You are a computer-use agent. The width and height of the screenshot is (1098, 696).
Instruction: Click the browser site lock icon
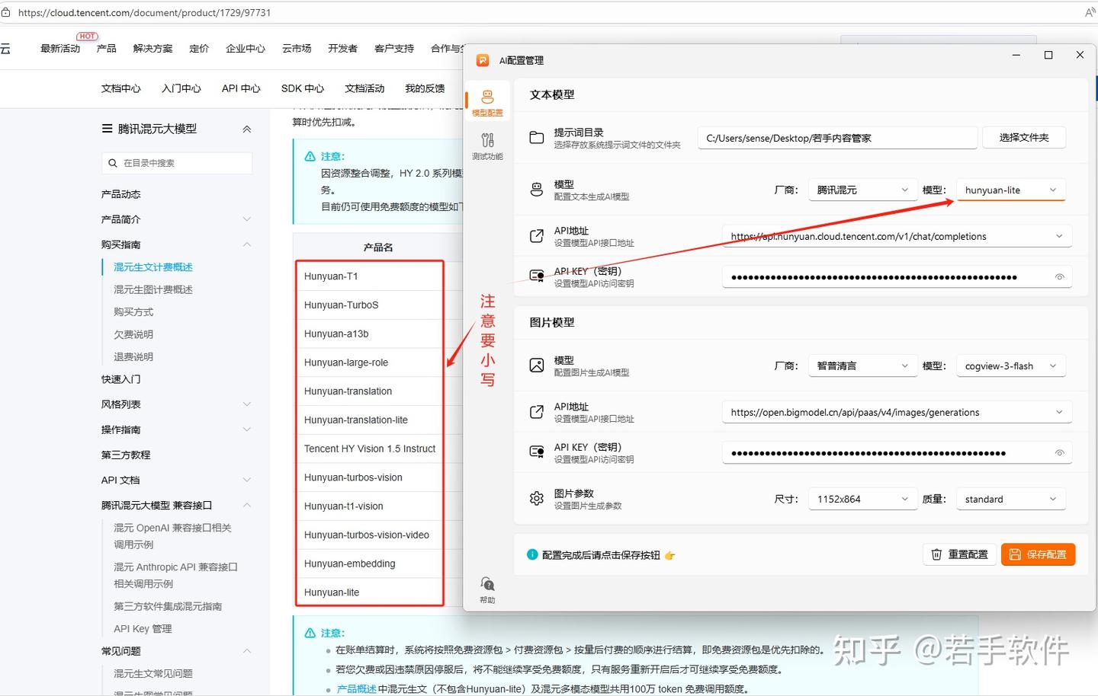[x=5, y=13]
